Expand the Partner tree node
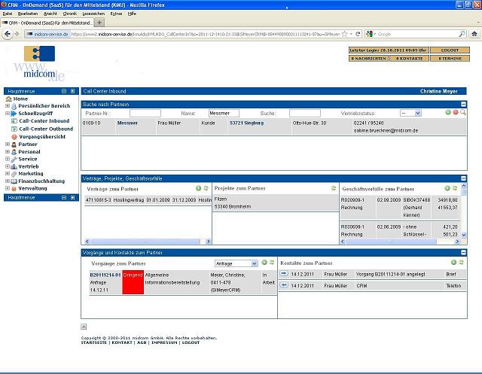 coord(8,144)
